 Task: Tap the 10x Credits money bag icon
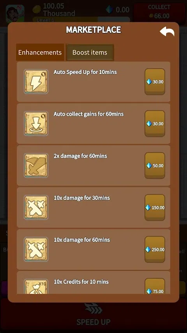tap(36, 287)
